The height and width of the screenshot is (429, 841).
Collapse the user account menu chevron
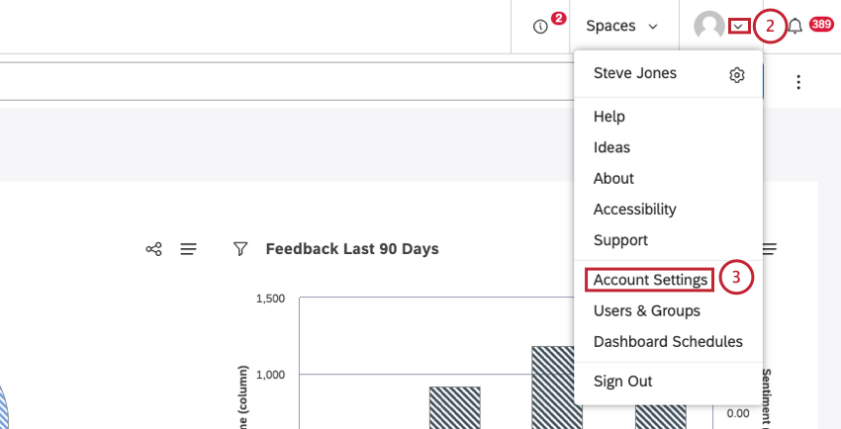tap(738, 27)
